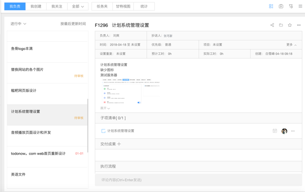Click the camera icon in top toolbar
This screenshot has height=192, width=305.
click(x=281, y=6)
